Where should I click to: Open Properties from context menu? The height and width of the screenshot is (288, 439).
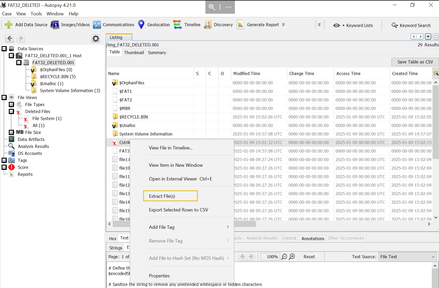click(x=159, y=276)
